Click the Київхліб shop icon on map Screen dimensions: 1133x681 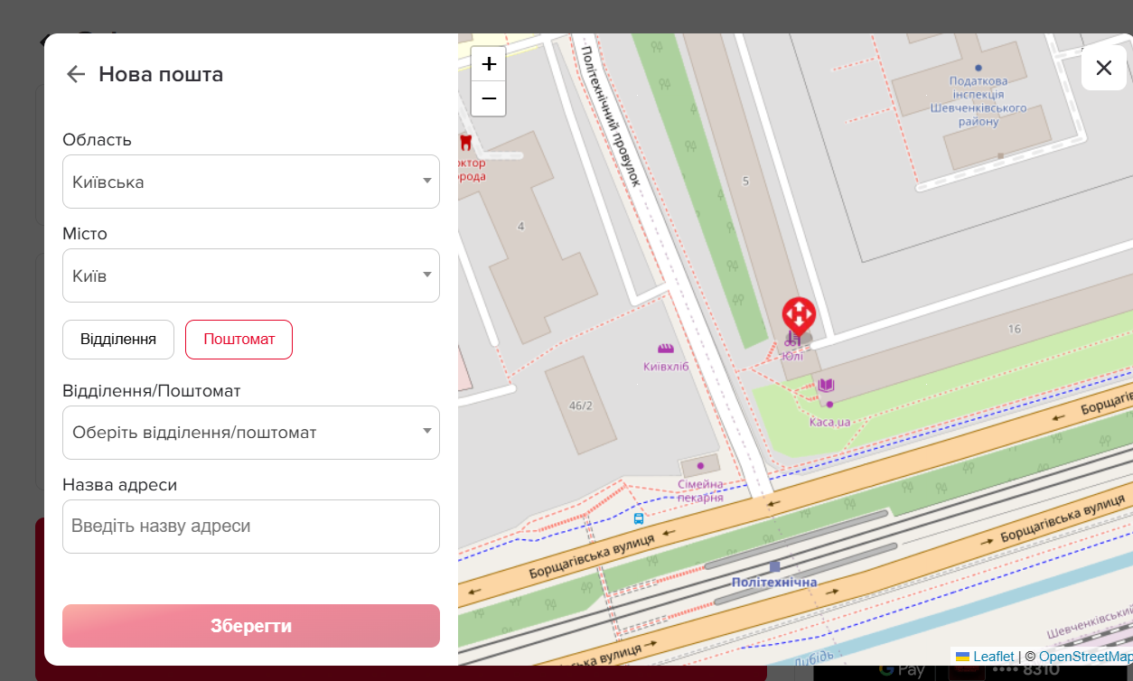point(666,349)
